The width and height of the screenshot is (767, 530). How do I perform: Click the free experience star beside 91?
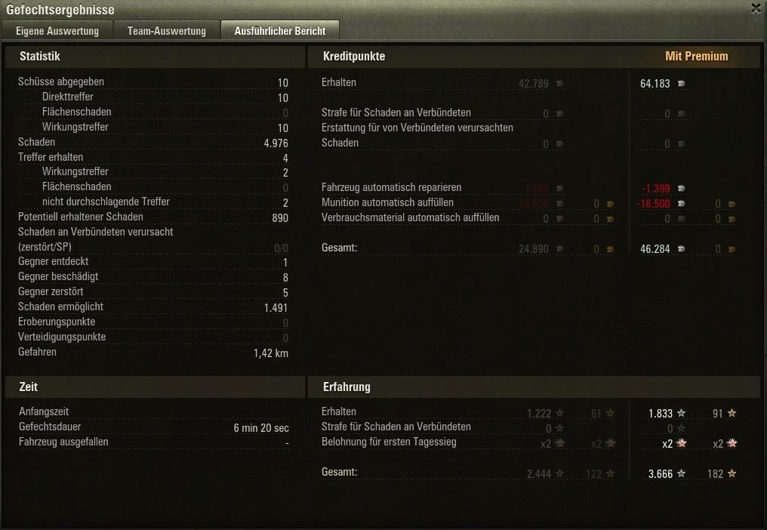(732, 414)
